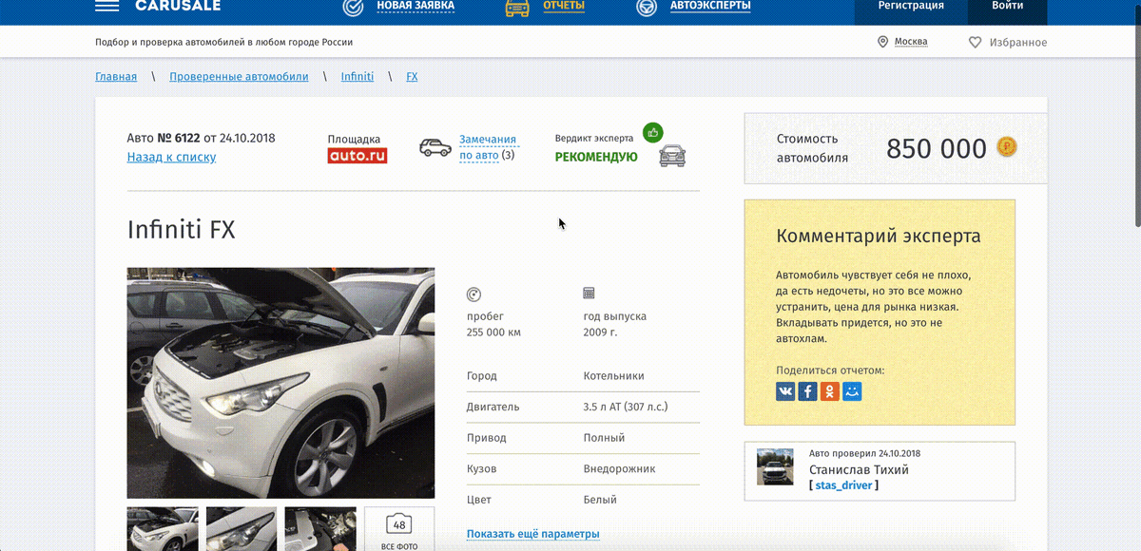Share report via Moy Mir icon
The width and height of the screenshot is (1141, 551).
pyautogui.click(x=852, y=390)
